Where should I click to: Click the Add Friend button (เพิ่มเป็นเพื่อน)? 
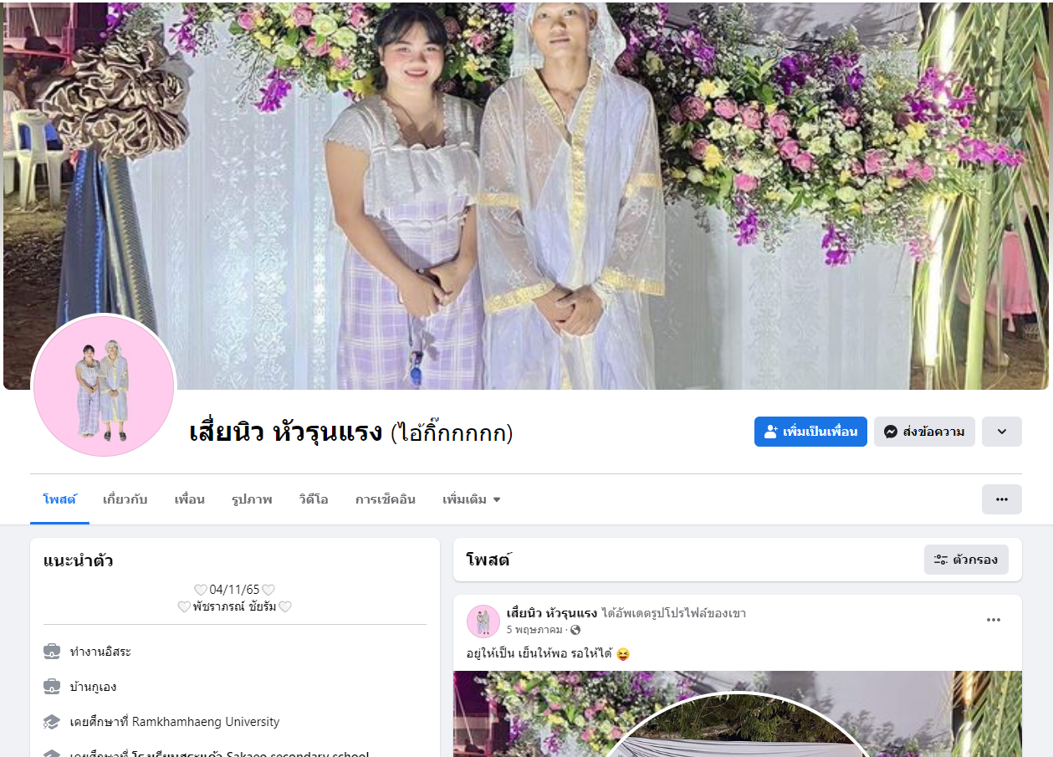tap(810, 432)
